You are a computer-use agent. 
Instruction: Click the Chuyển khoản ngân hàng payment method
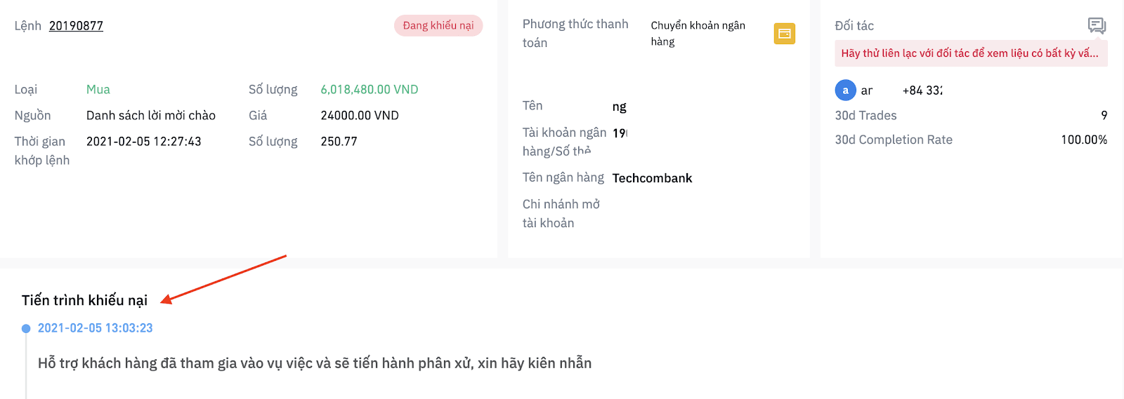[698, 33]
